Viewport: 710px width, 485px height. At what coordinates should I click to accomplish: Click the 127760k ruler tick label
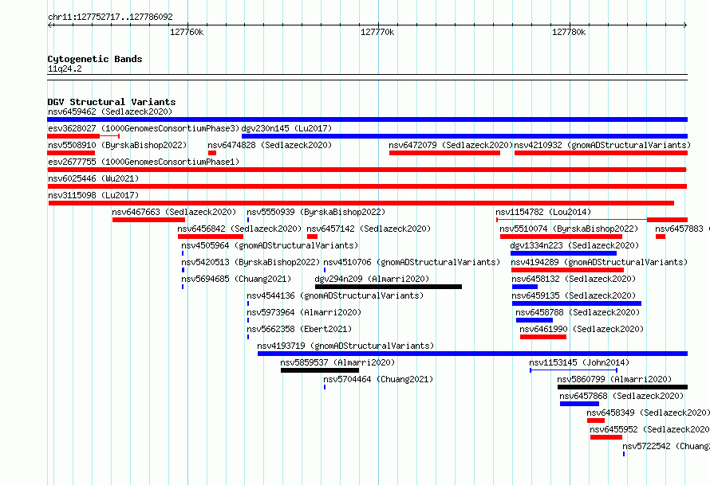pos(187,32)
